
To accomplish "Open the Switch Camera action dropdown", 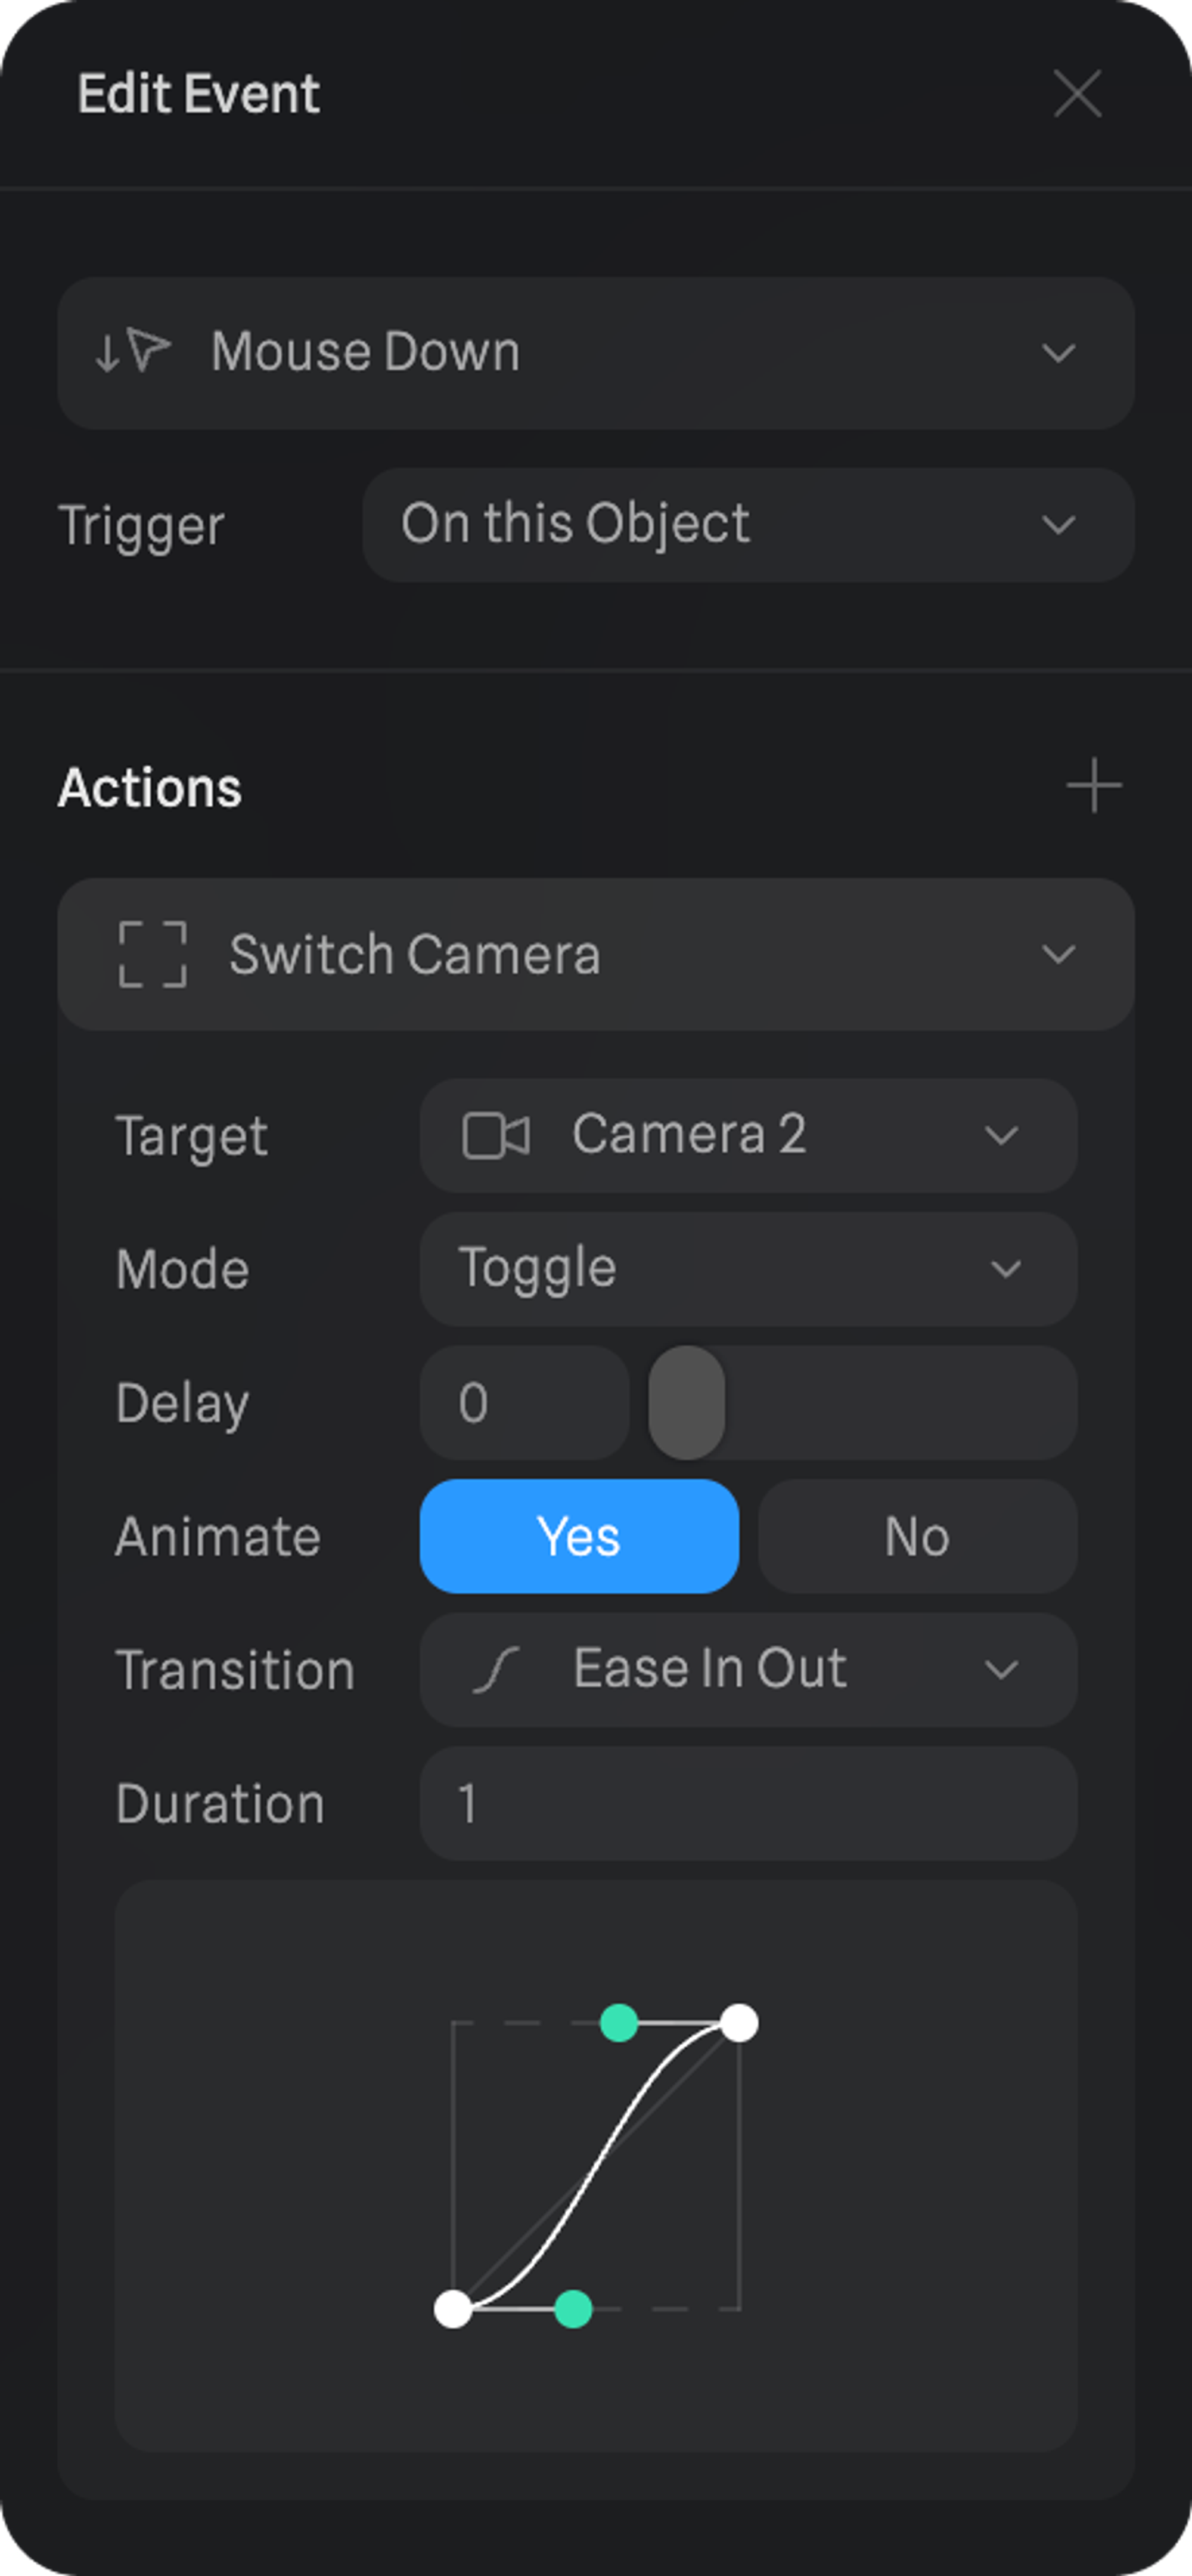I will click(x=1057, y=954).
